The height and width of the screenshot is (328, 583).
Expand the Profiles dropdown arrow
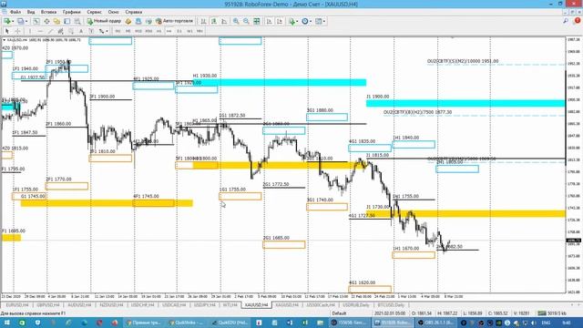26,21
